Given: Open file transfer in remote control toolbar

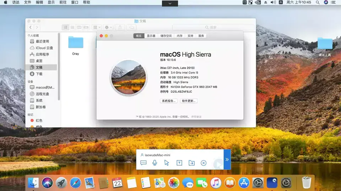Looking at the screenshot, I should (x=191, y=163).
